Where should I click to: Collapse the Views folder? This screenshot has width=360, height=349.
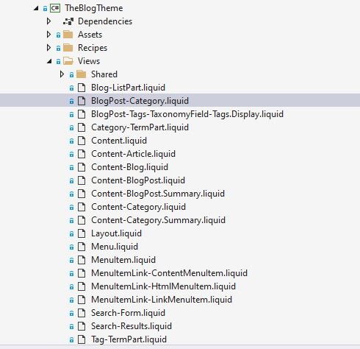[49, 61]
